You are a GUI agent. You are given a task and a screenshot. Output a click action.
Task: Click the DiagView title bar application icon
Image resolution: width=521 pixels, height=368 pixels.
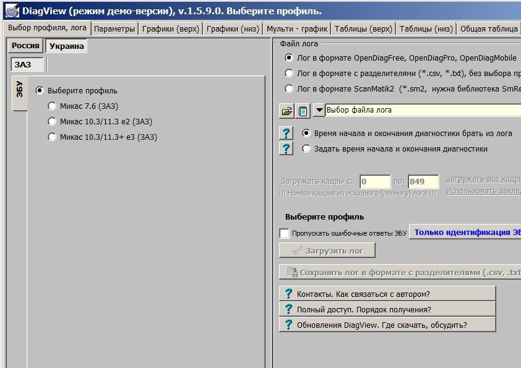point(12,11)
